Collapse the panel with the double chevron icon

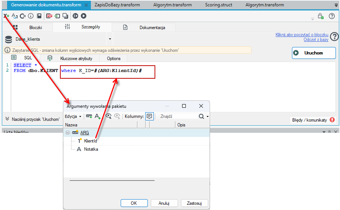point(7,119)
